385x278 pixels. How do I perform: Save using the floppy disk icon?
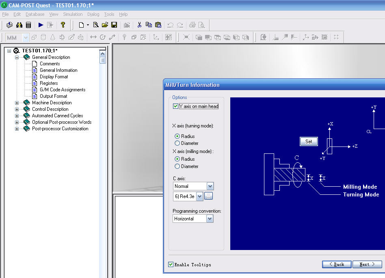[114, 25]
